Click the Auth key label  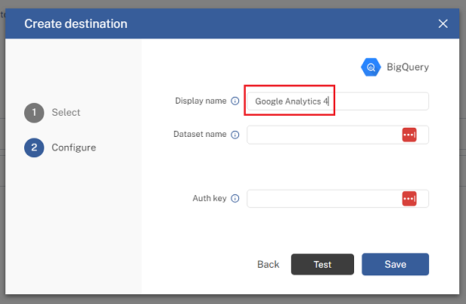click(x=210, y=198)
